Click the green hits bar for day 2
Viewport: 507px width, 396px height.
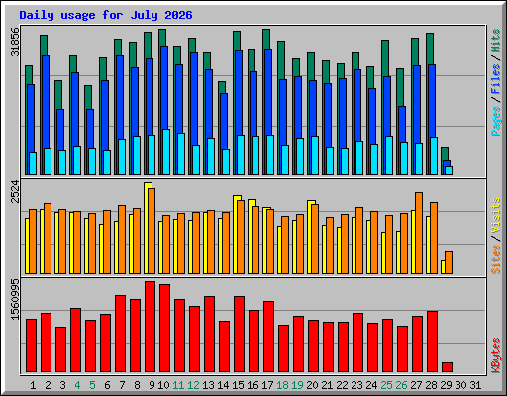click(44, 46)
